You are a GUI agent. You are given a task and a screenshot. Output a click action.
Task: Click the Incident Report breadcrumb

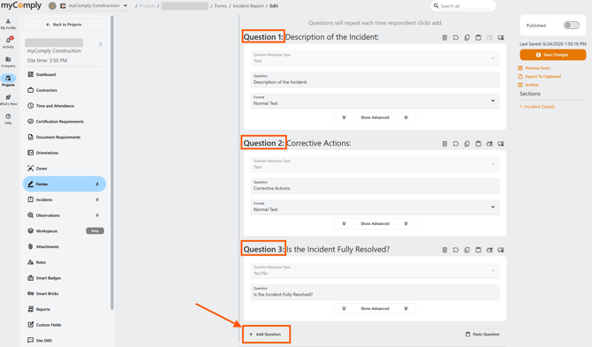point(248,6)
